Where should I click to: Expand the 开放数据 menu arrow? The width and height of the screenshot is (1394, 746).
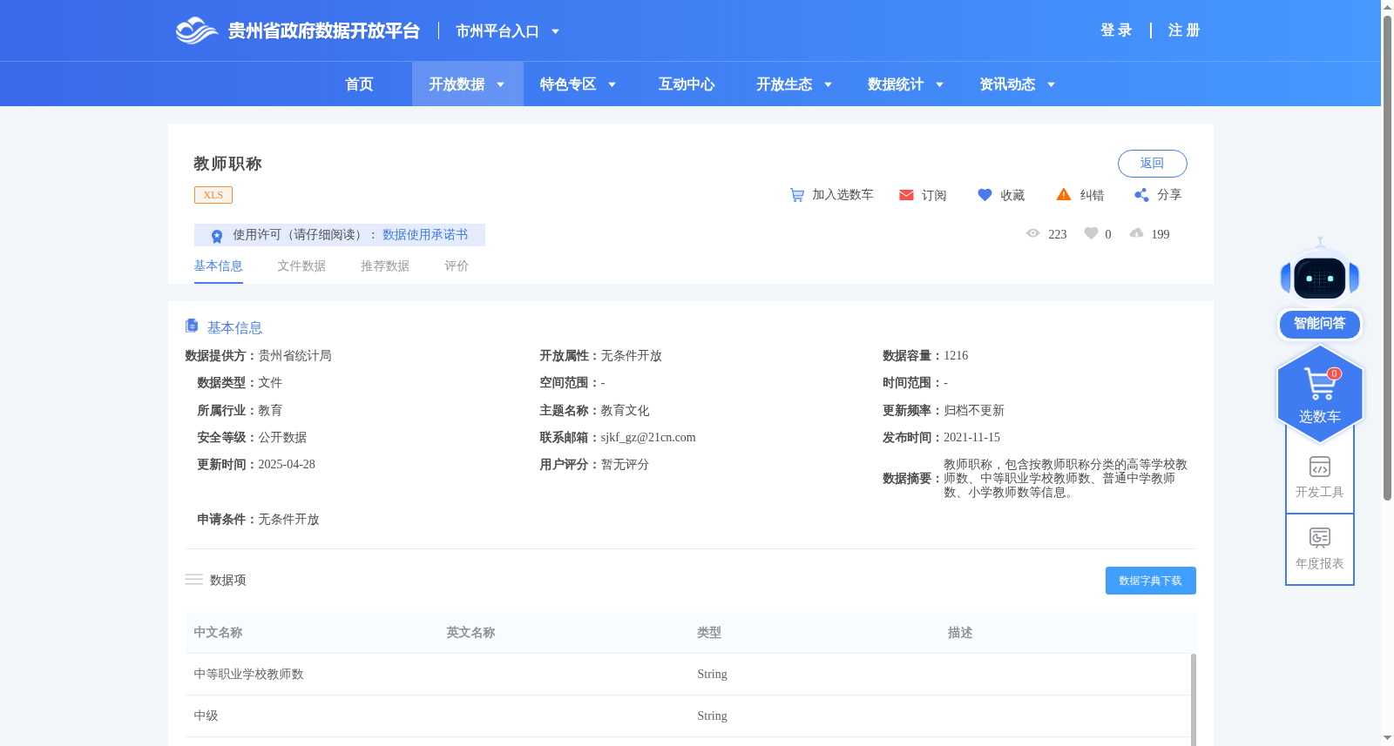[501, 84]
